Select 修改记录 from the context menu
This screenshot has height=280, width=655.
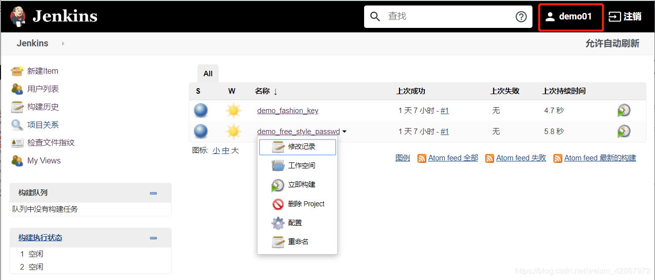point(297,147)
